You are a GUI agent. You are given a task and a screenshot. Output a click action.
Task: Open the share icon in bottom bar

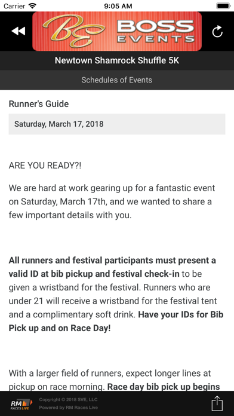click(x=217, y=403)
